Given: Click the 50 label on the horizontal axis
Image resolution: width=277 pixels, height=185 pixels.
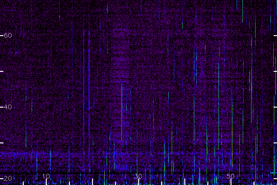Looking at the screenshot, I should (x=231, y=176).
